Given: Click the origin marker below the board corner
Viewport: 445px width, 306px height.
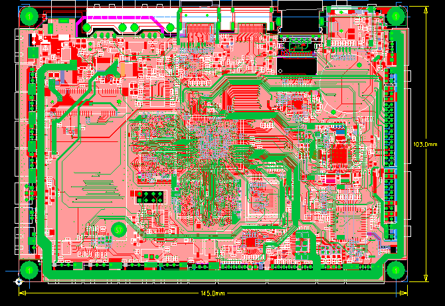Looking at the screenshot, I should point(19,283).
